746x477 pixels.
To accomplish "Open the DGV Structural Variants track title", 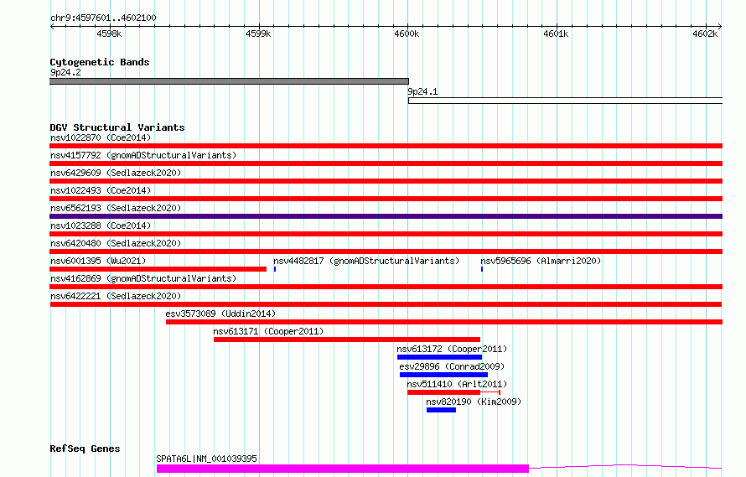I will click(x=117, y=127).
